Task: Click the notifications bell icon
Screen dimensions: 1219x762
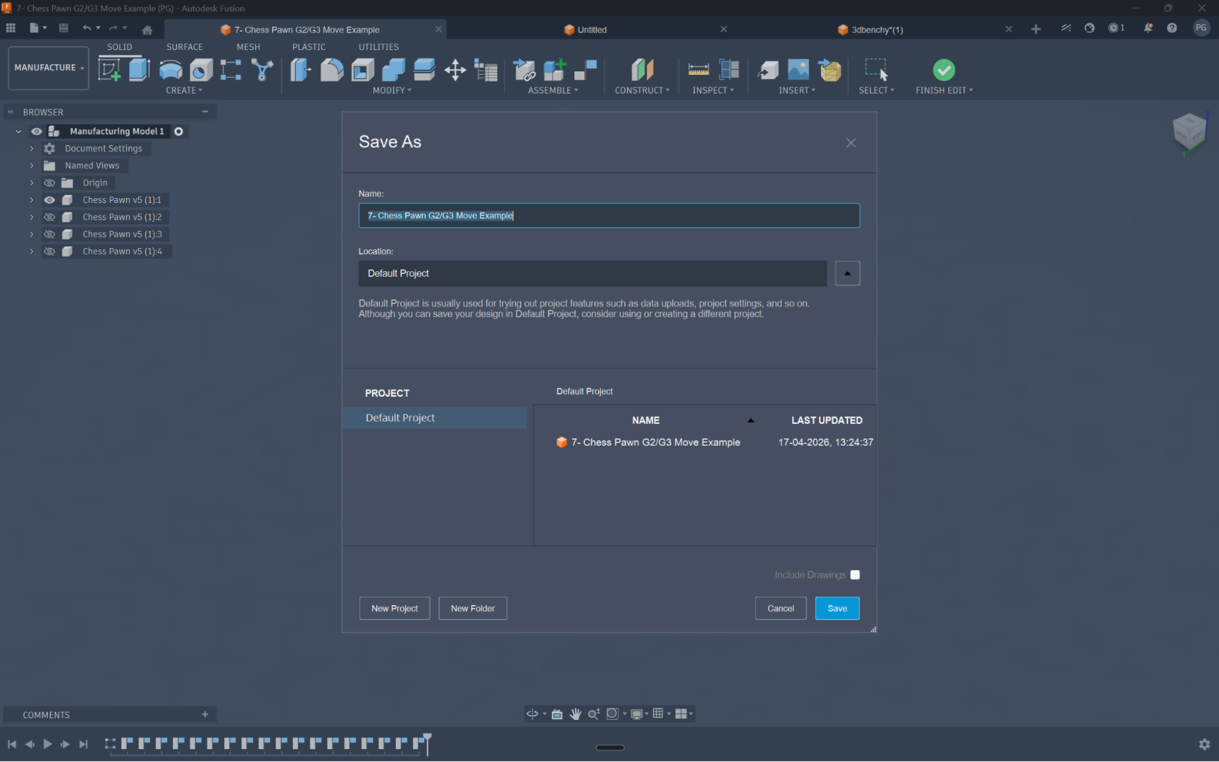Action: (x=1148, y=28)
